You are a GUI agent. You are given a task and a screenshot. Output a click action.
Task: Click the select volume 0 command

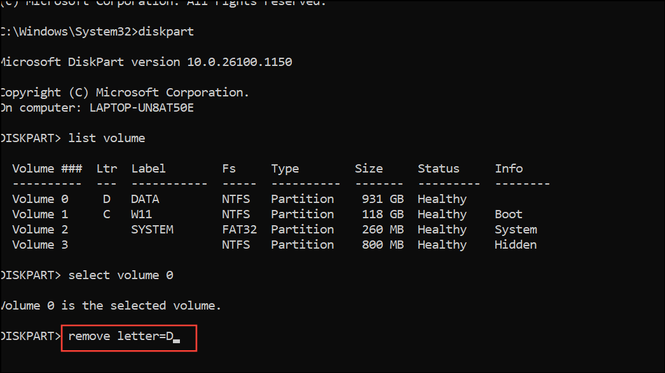click(x=120, y=275)
